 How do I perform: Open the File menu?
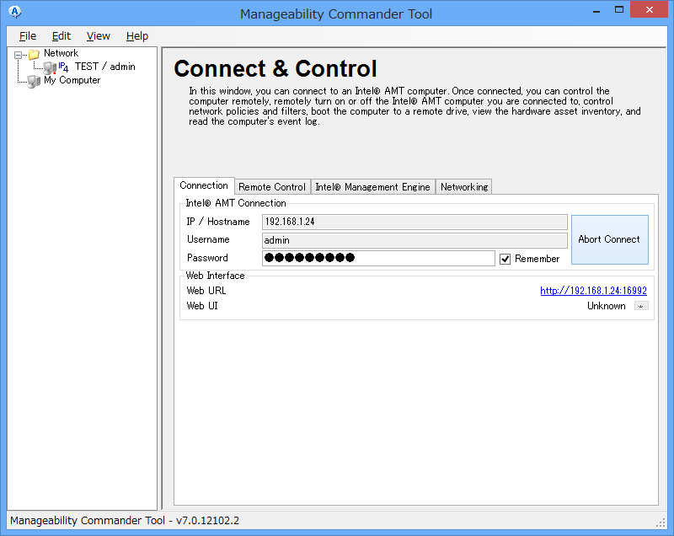[x=28, y=36]
